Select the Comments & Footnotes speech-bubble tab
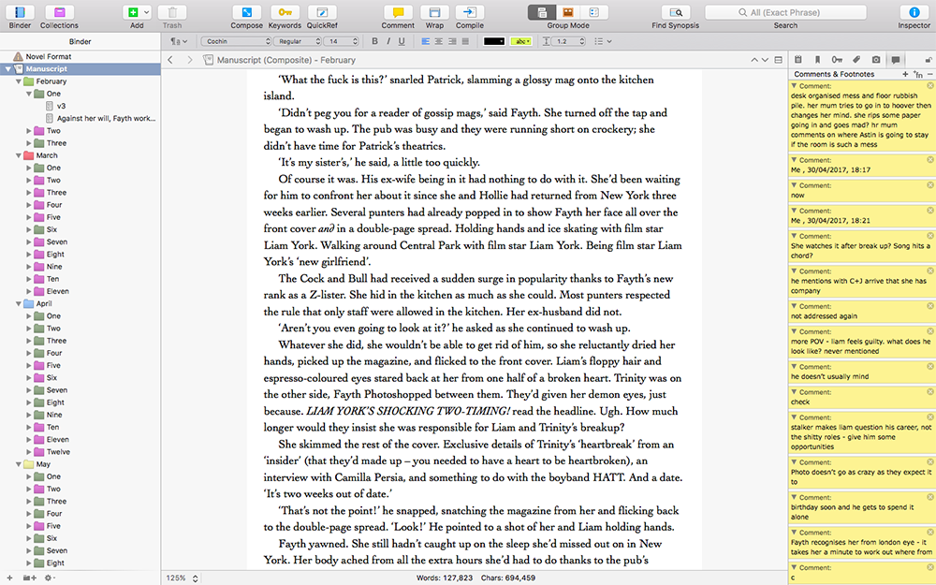 (896, 60)
